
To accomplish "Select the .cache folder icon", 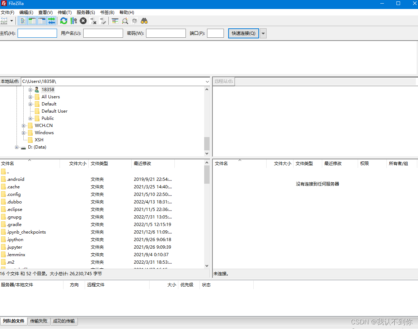I will pyautogui.click(x=3, y=187).
